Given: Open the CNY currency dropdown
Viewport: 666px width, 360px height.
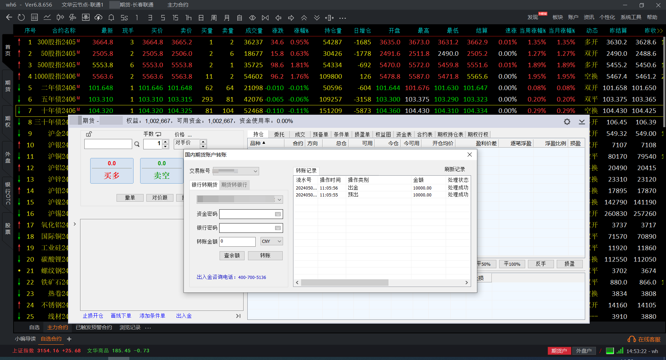Looking at the screenshot, I should click(x=272, y=242).
